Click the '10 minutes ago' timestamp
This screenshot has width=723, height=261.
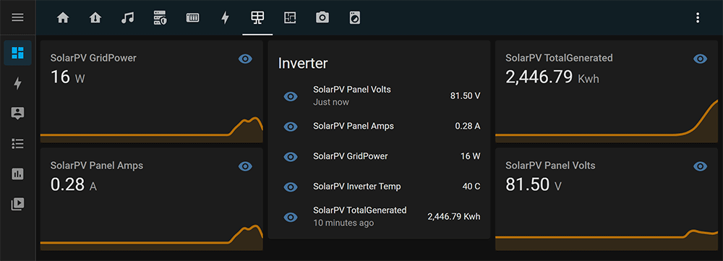point(343,223)
